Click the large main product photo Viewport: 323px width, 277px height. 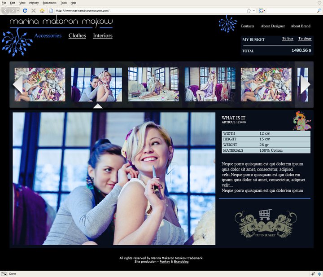click(114, 179)
